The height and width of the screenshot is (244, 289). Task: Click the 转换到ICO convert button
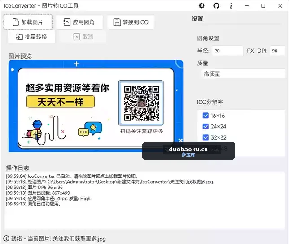click(x=131, y=22)
